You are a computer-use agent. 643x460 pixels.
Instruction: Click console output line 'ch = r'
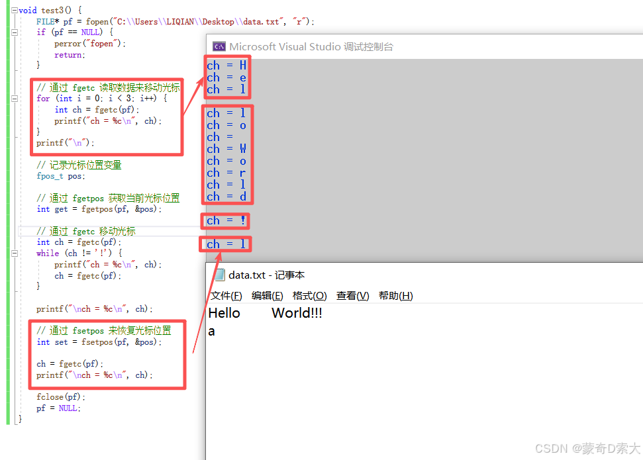click(x=226, y=173)
